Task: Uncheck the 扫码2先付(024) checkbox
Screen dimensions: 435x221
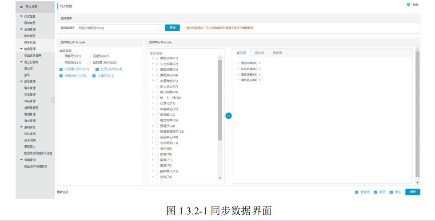Action: pyautogui.click(x=97, y=69)
